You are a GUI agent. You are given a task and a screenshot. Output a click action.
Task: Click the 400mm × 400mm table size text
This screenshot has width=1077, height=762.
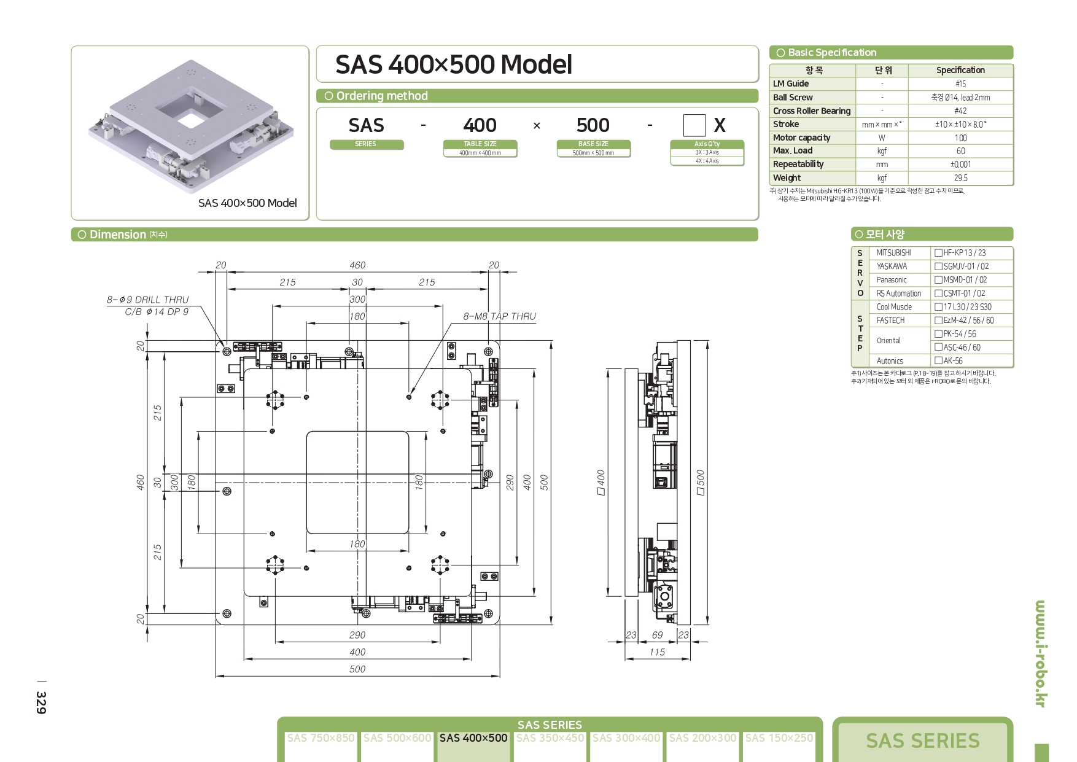point(480,153)
